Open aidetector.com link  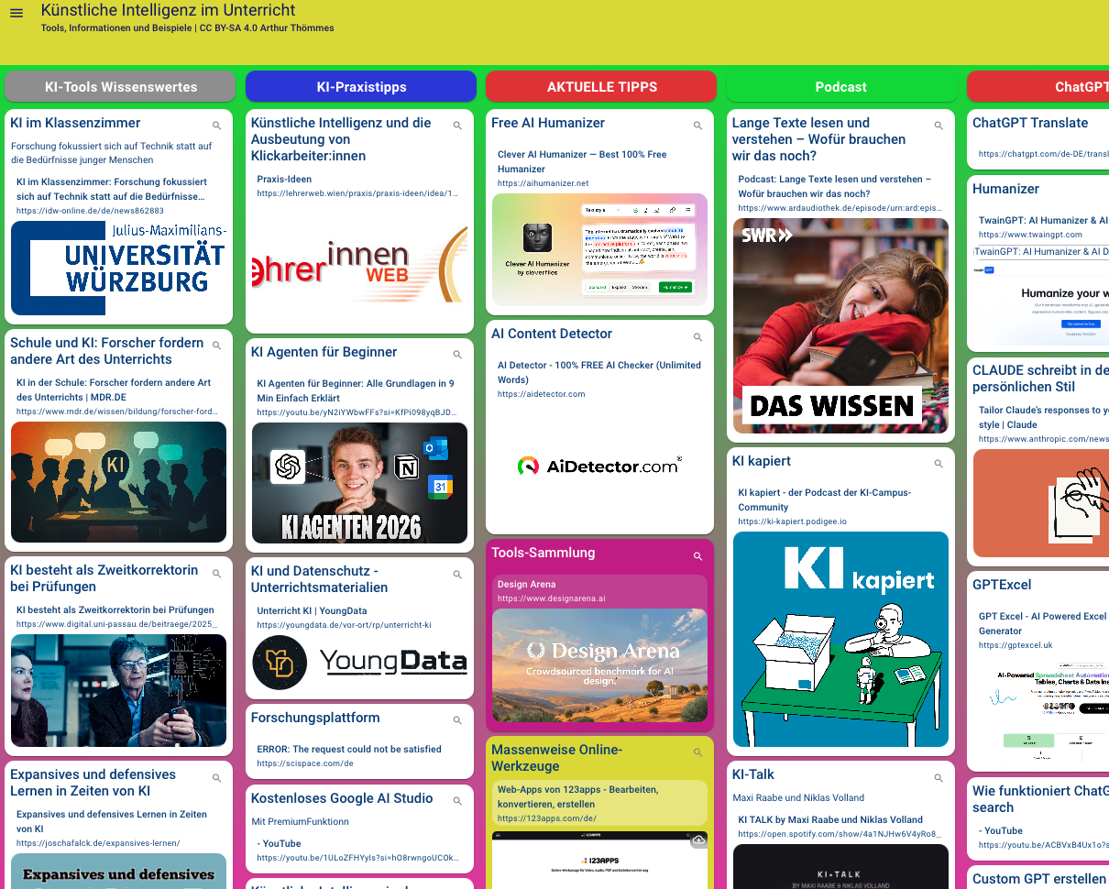pyautogui.click(x=541, y=394)
